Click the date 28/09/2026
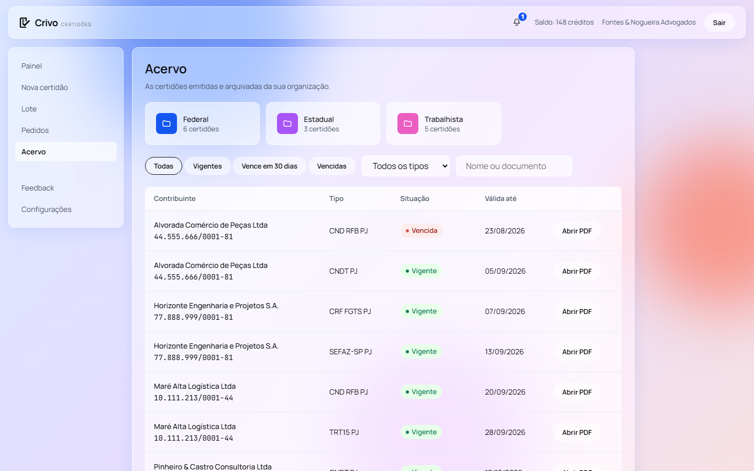The width and height of the screenshot is (754, 471). 505,432
